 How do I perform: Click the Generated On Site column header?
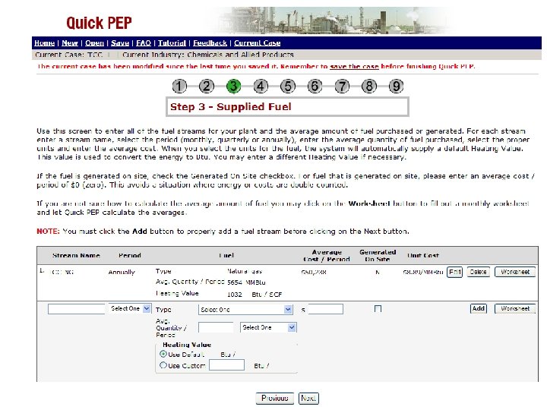pyautogui.click(x=378, y=256)
